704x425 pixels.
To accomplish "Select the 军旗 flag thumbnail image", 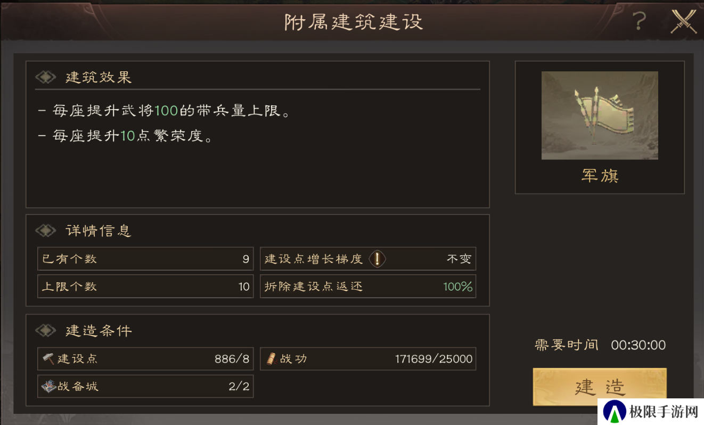I will coord(600,116).
